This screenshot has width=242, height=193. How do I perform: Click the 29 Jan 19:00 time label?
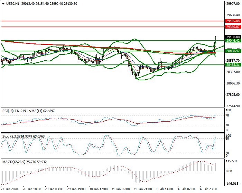click(x=76, y=189)
